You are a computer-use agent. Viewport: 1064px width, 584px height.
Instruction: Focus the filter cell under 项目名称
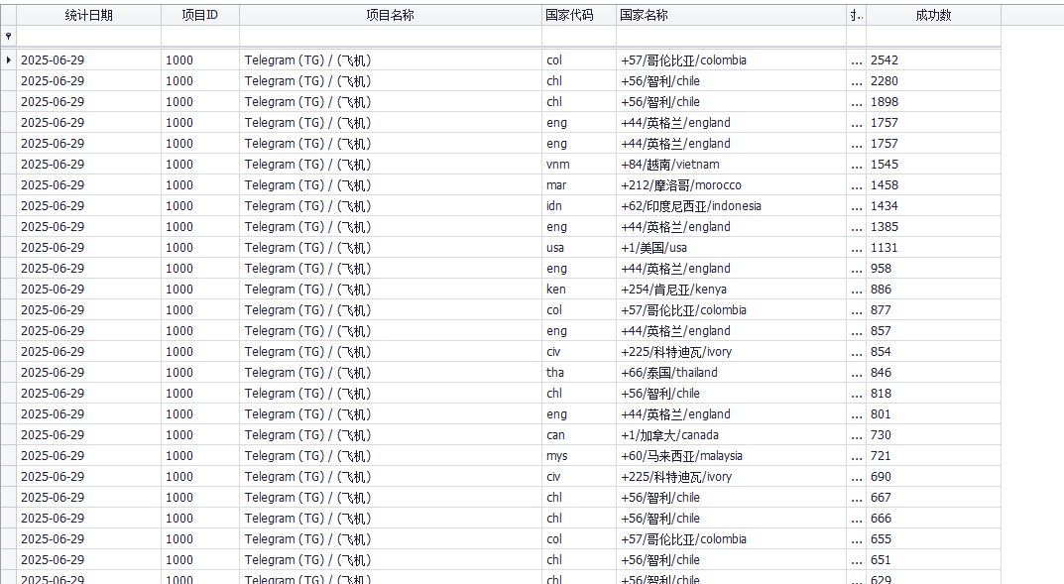coord(390,36)
